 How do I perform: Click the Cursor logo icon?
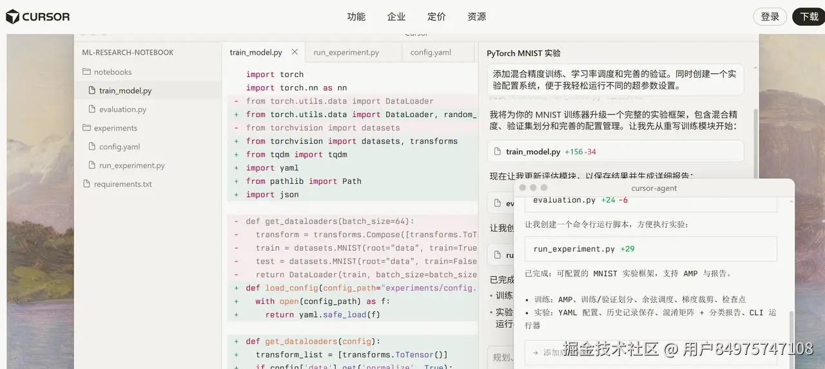12,17
